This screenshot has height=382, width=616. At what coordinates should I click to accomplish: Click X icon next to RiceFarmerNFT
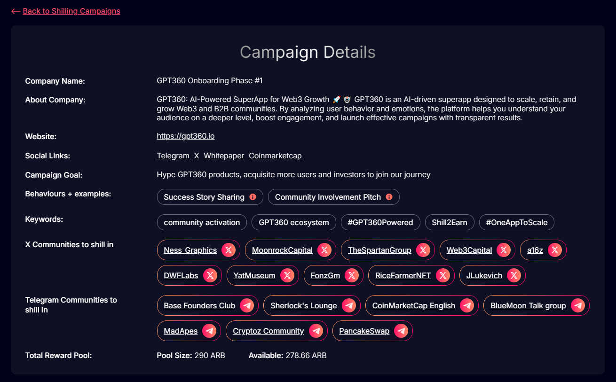[443, 275]
